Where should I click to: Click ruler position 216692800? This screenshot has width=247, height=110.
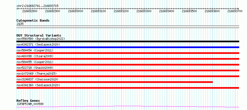click(x=30, y=11)
